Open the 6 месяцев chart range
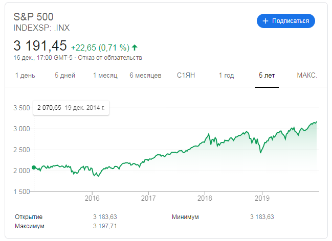The width and height of the screenshot is (332, 241). pos(145,76)
